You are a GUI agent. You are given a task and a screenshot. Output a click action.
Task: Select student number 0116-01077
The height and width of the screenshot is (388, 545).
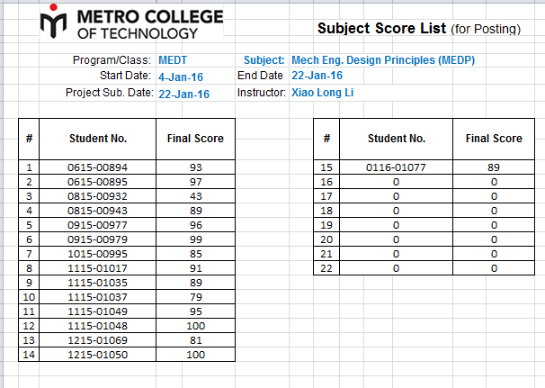tap(397, 167)
